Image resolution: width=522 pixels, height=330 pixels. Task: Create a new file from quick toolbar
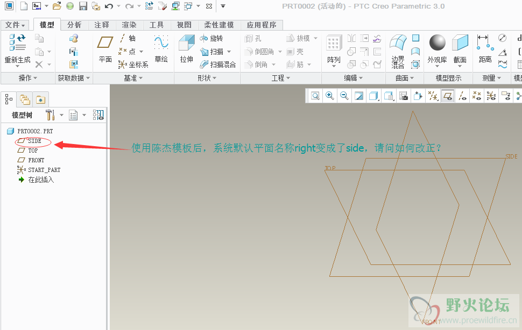click(24, 6)
